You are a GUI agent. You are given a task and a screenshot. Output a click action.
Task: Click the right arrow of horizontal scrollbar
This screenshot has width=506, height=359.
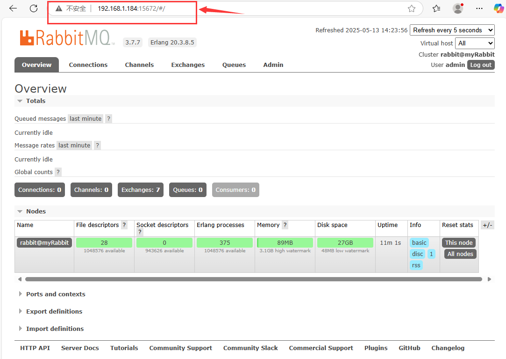pos(489,279)
